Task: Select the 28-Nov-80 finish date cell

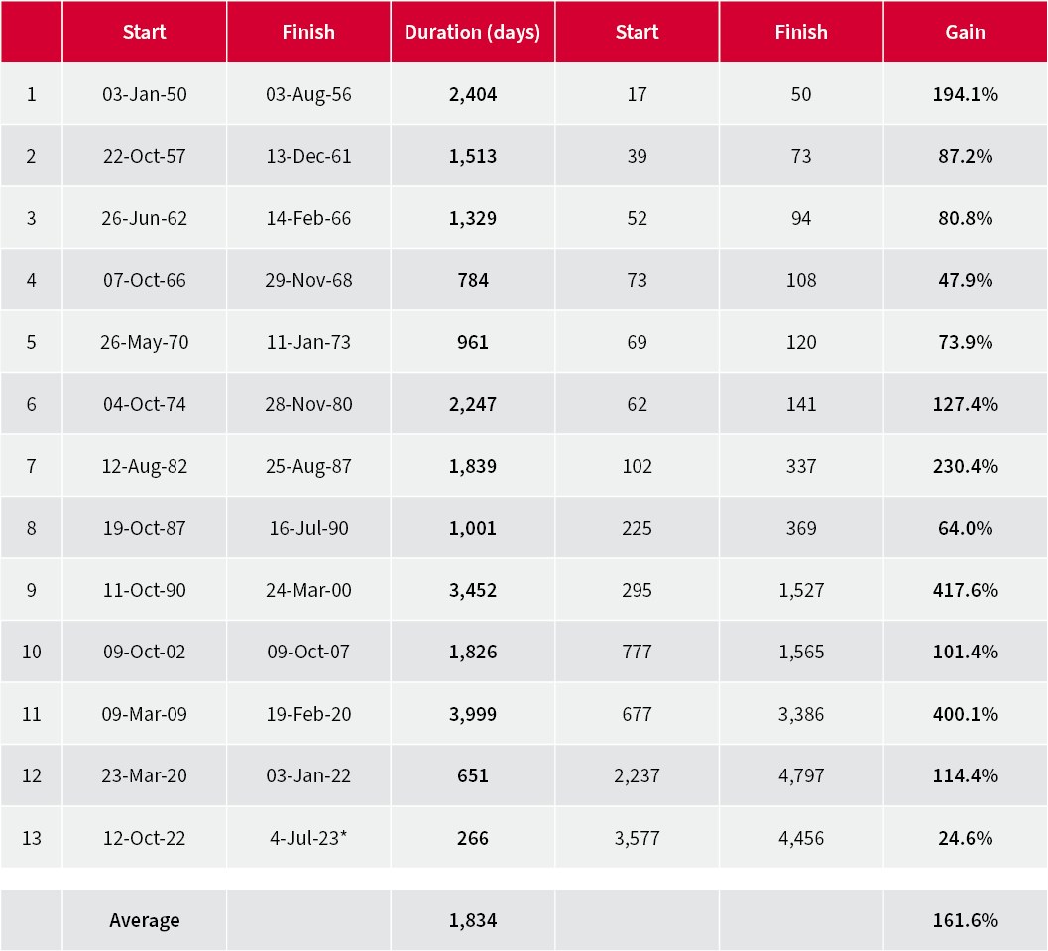Action: tap(308, 404)
